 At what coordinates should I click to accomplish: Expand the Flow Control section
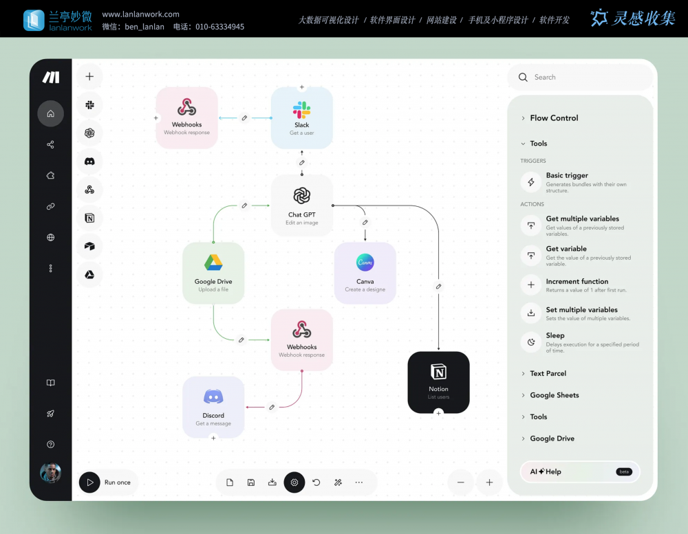click(554, 118)
